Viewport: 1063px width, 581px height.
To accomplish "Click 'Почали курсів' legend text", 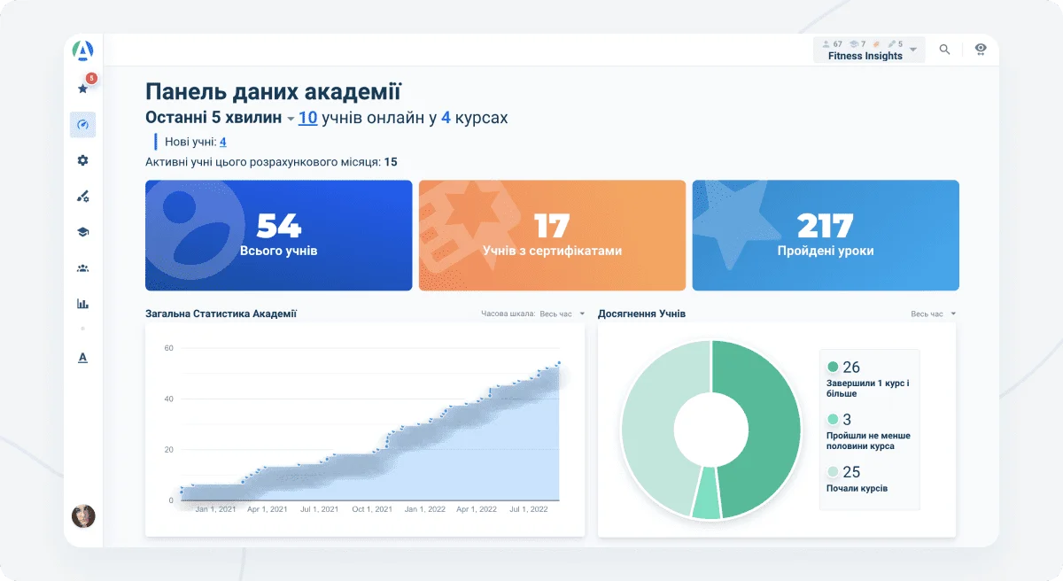I will coord(857,488).
